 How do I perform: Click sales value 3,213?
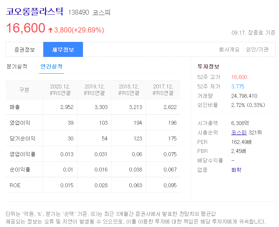136,107
